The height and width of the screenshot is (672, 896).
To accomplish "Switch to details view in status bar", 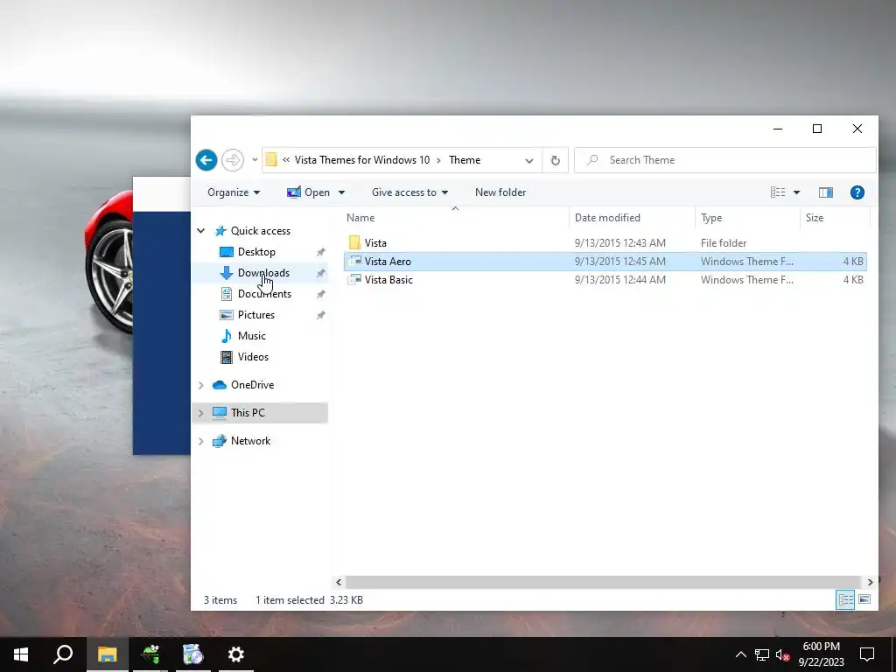I will (x=846, y=600).
